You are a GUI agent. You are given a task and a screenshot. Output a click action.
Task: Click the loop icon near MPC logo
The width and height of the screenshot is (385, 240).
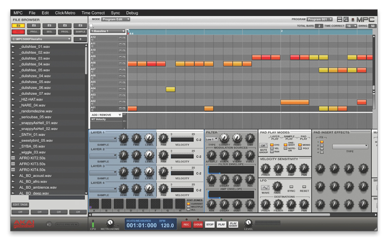[x=346, y=19]
